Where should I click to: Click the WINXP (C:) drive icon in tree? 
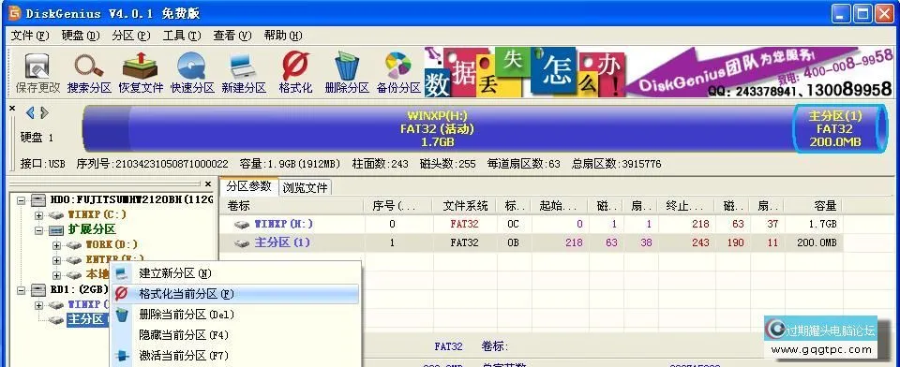click(x=56, y=215)
